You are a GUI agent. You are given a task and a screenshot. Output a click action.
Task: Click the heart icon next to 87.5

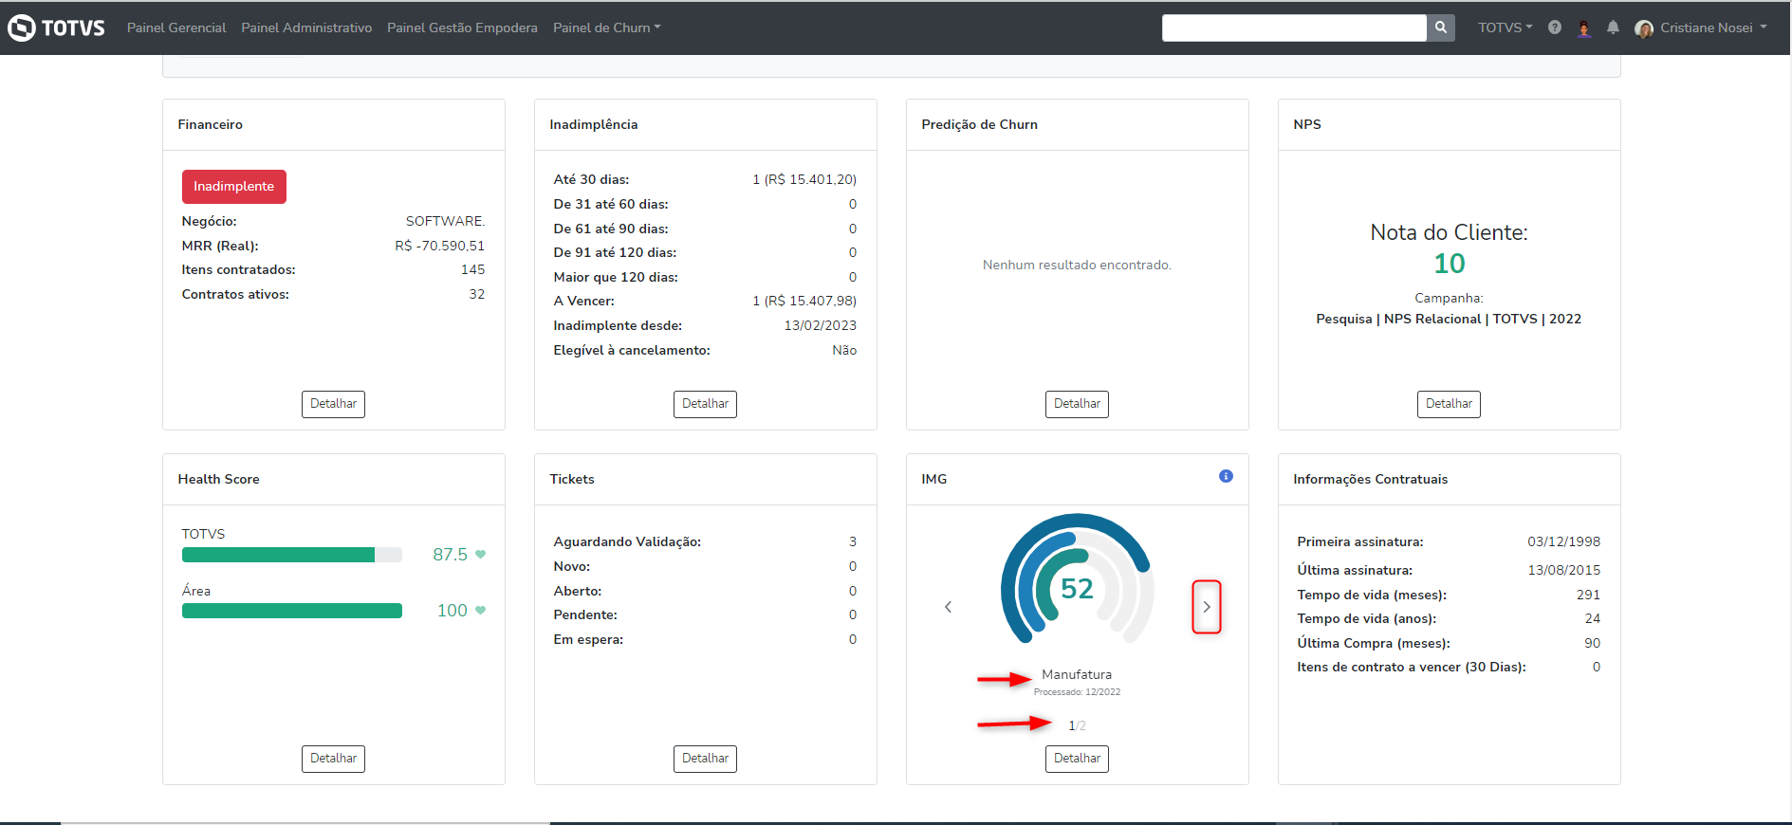pos(480,555)
